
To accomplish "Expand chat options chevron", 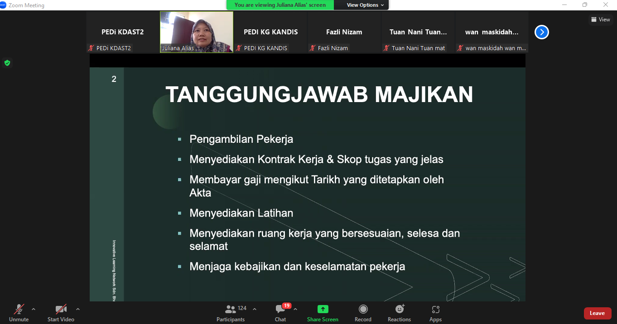I will click(x=295, y=309).
